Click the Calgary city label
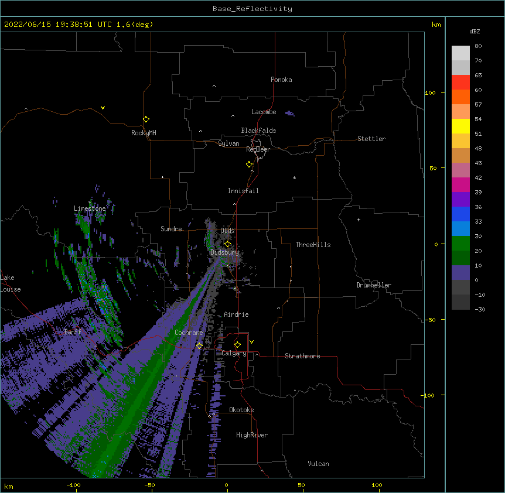Viewport: 505px width, 493px height. 234,353
